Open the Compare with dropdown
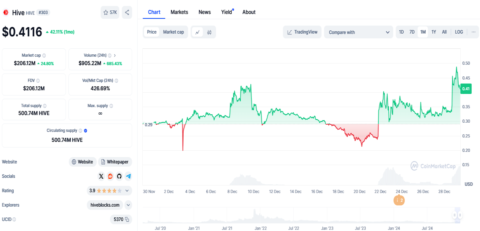480x231 pixels. pos(358,32)
